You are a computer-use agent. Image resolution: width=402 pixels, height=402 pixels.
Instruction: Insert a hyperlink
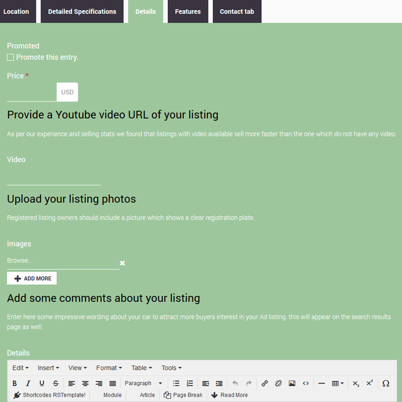click(x=265, y=383)
